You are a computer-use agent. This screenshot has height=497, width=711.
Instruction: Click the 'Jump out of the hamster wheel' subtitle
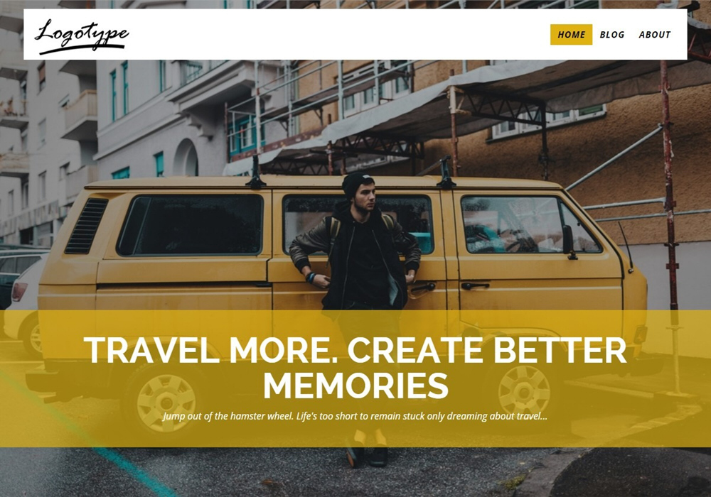click(355, 416)
